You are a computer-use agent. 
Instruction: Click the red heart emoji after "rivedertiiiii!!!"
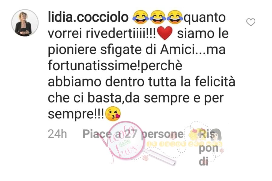[165, 33]
